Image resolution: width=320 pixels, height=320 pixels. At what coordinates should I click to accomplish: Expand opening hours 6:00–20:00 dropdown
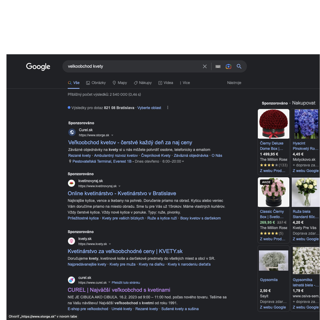pyautogui.click(x=183, y=162)
